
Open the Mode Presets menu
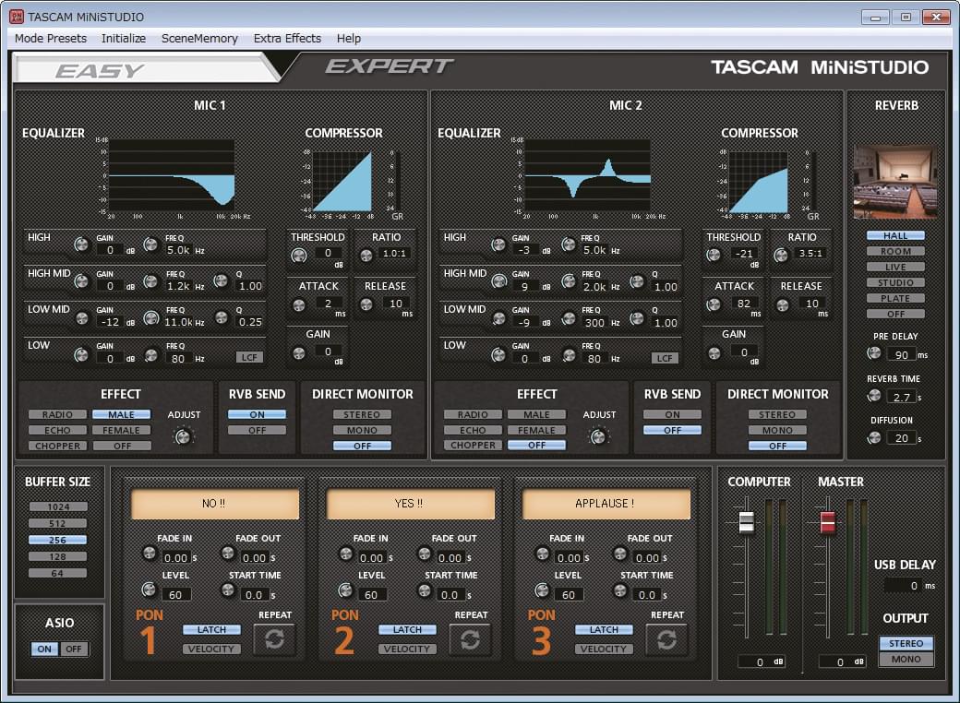51,39
